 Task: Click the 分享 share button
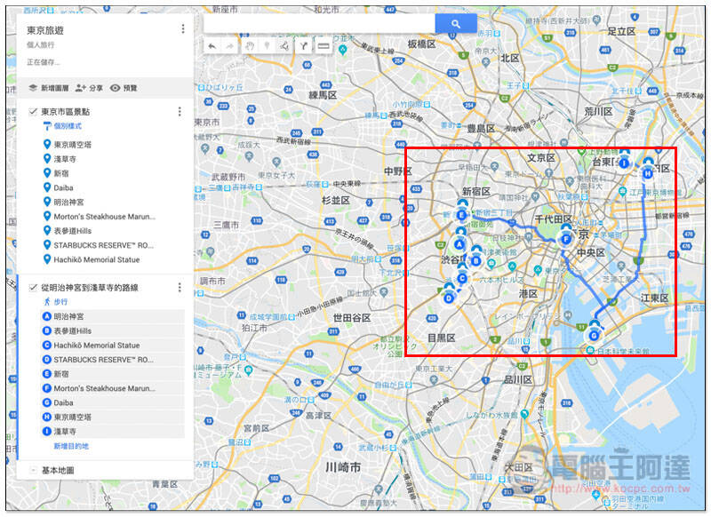pyautogui.click(x=90, y=88)
